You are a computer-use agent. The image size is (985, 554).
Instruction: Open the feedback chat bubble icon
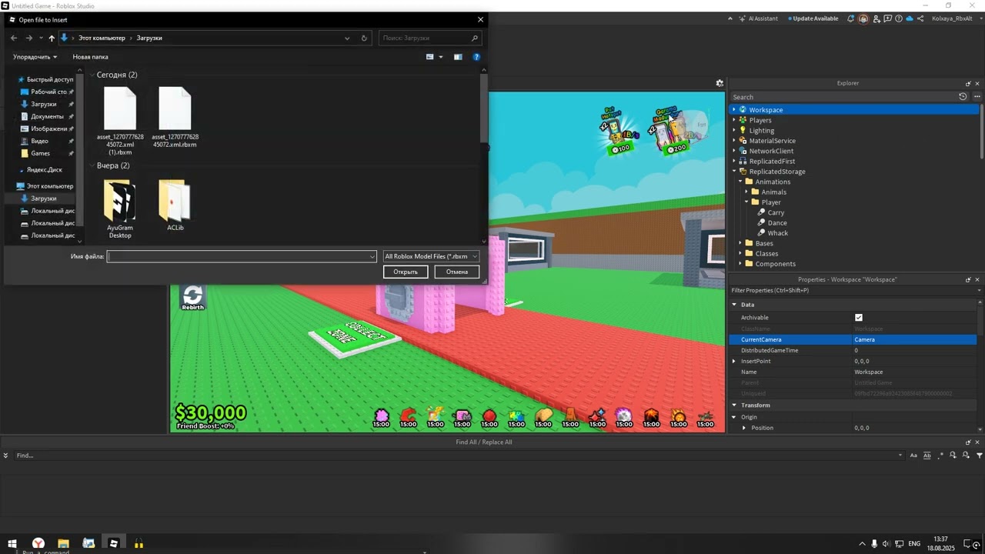(x=886, y=18)
